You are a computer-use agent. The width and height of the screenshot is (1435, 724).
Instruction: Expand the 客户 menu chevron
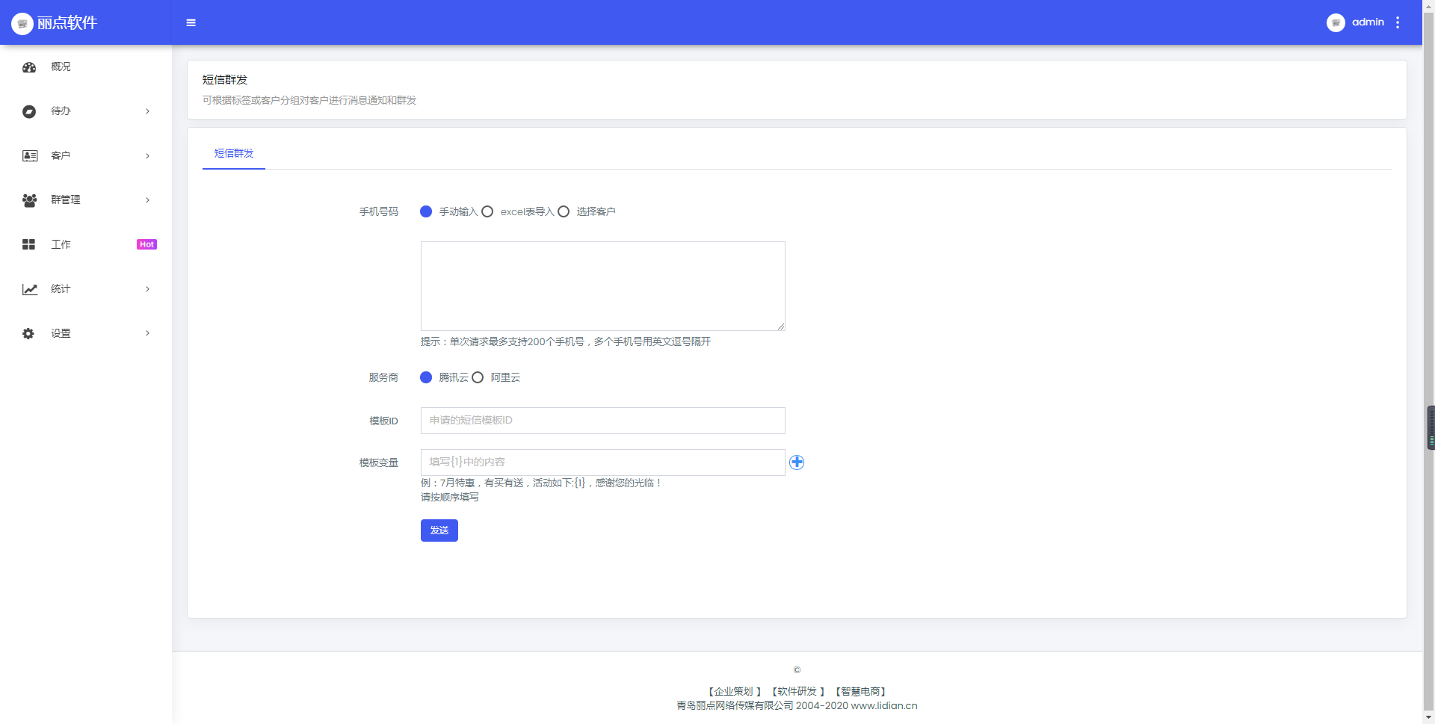pos(147,156)
